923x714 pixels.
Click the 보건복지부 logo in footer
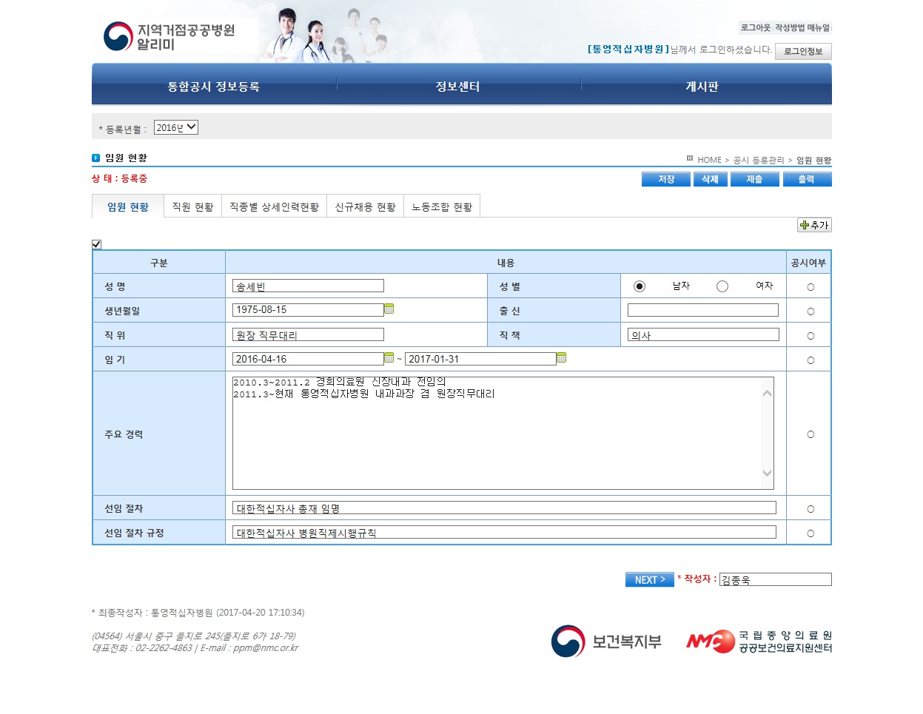(606, 641)
